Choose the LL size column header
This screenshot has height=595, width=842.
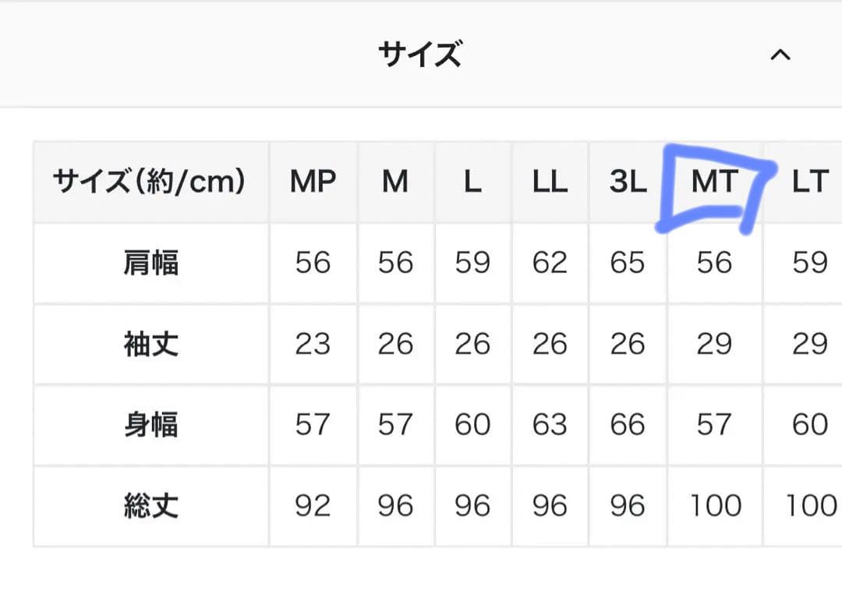550,182
